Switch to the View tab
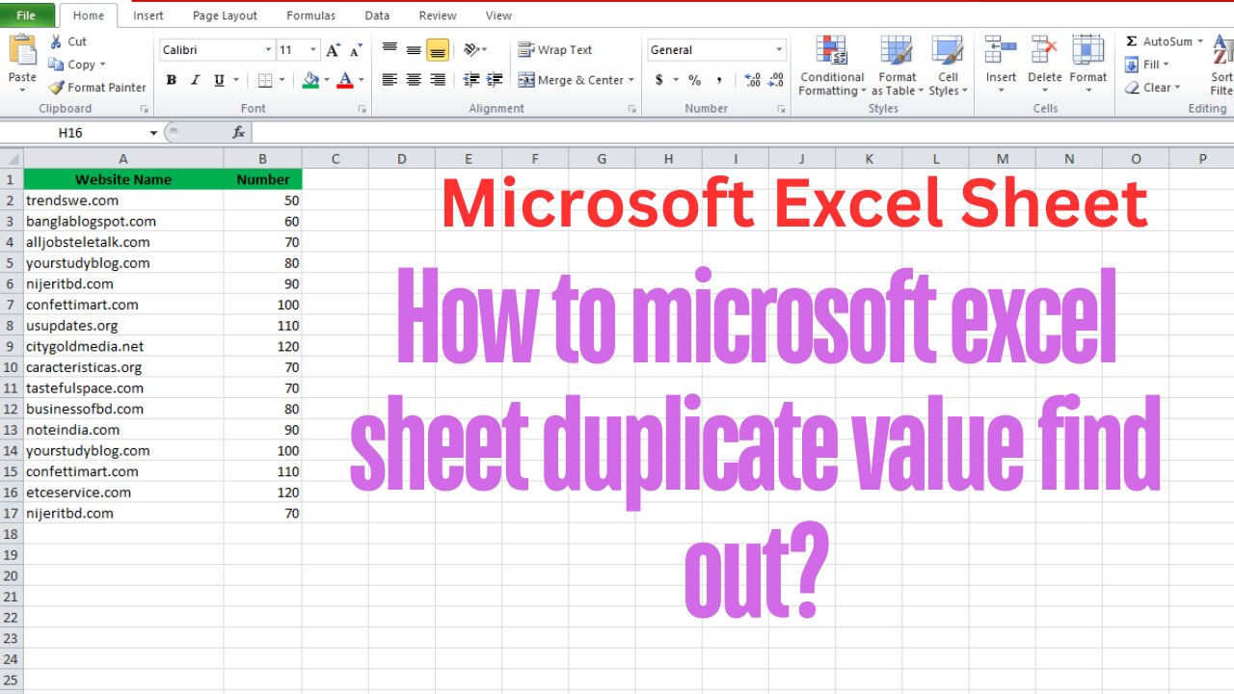1234x694 pixels. (498, 15)
